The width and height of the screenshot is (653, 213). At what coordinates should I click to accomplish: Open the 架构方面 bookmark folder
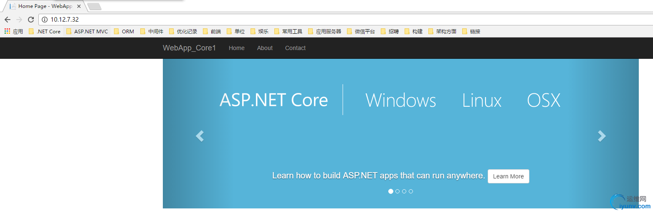(443, 31)
